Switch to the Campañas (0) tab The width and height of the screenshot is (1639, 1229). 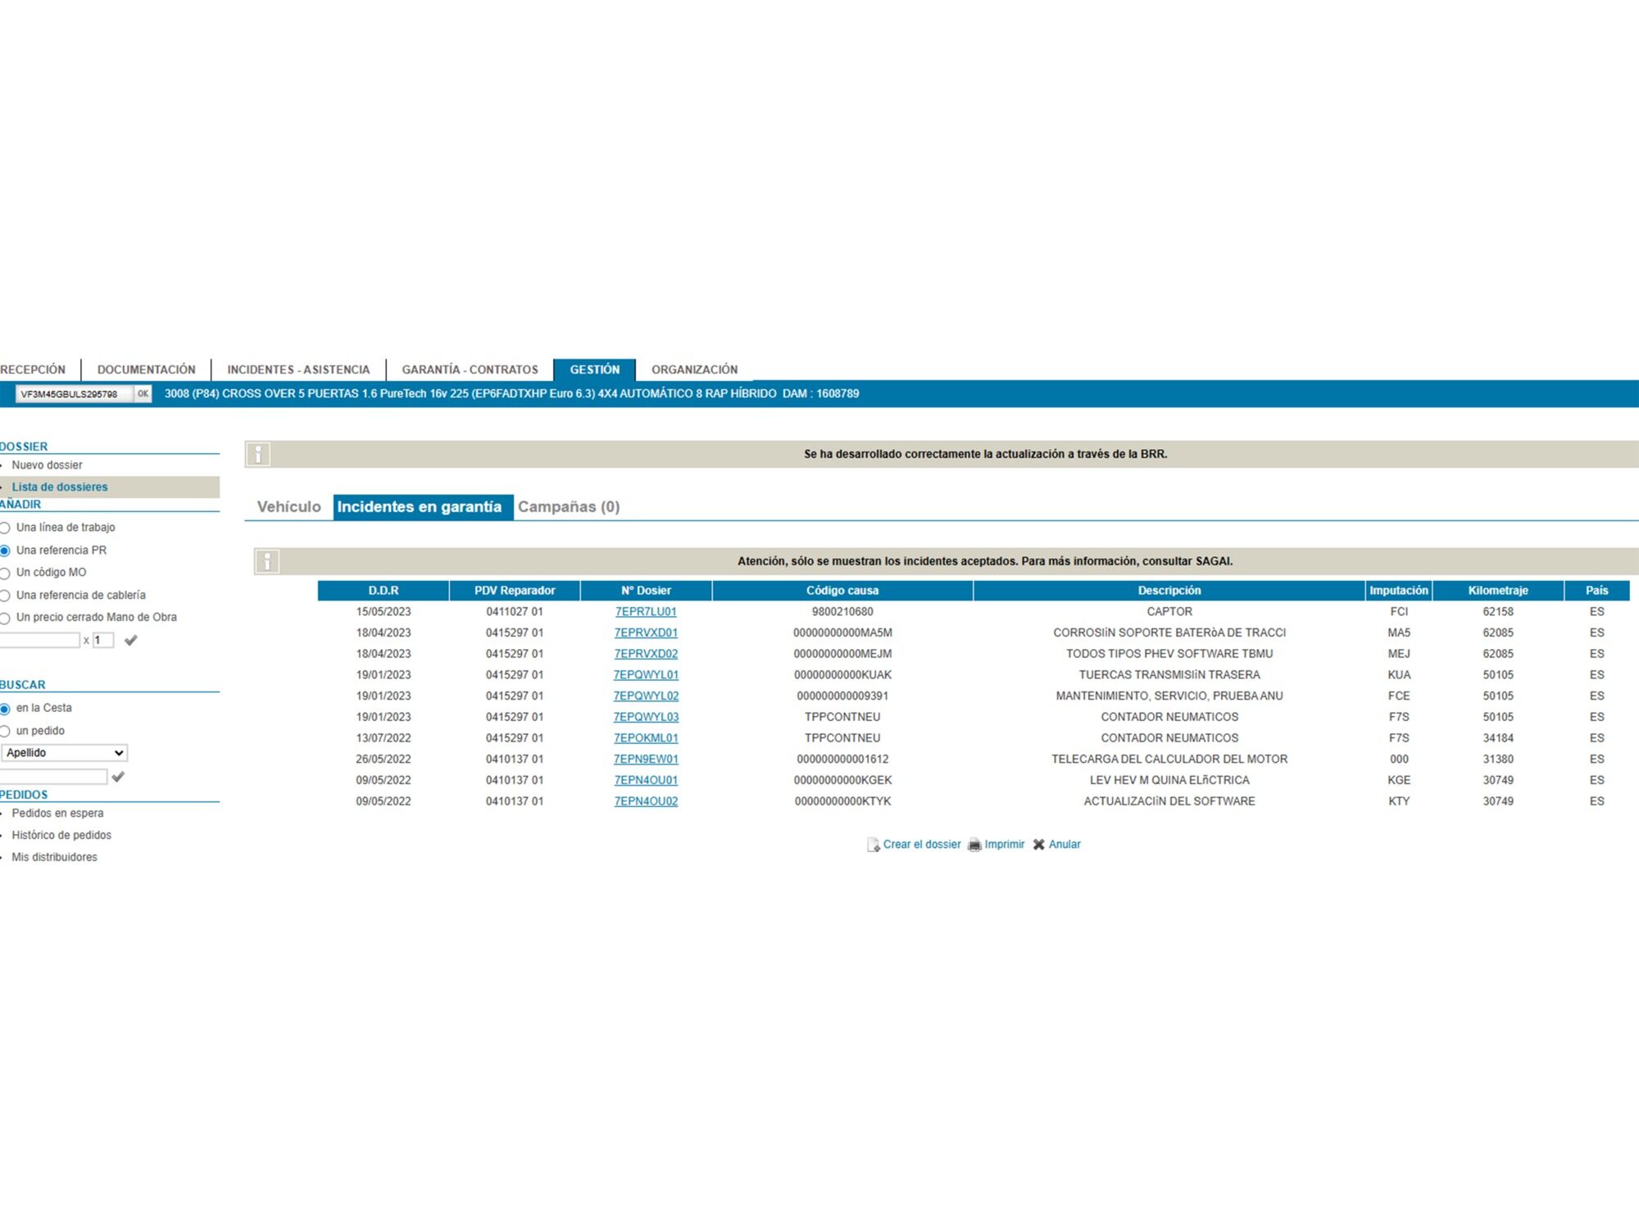pos(568,506)
